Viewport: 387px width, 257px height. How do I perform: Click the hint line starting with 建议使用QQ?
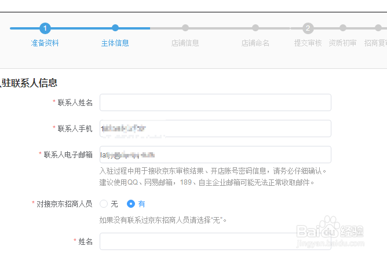pyautogui.click(x=207, y=182)
